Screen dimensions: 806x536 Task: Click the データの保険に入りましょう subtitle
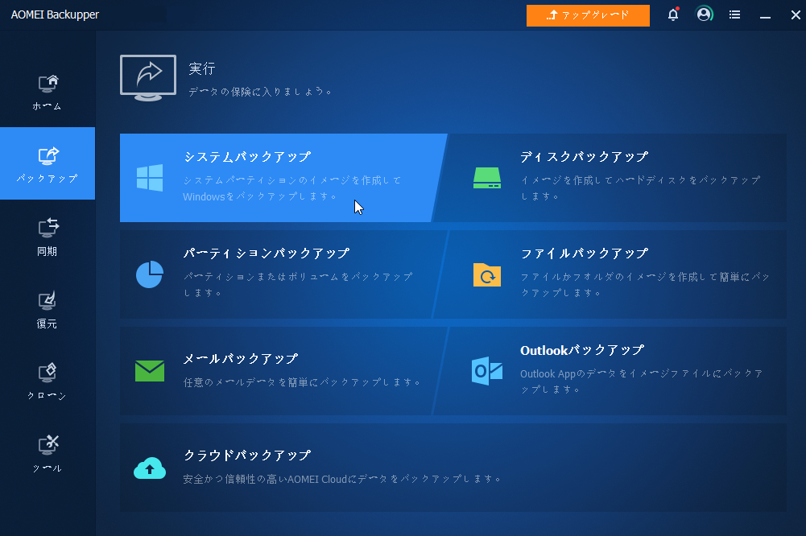260,92
